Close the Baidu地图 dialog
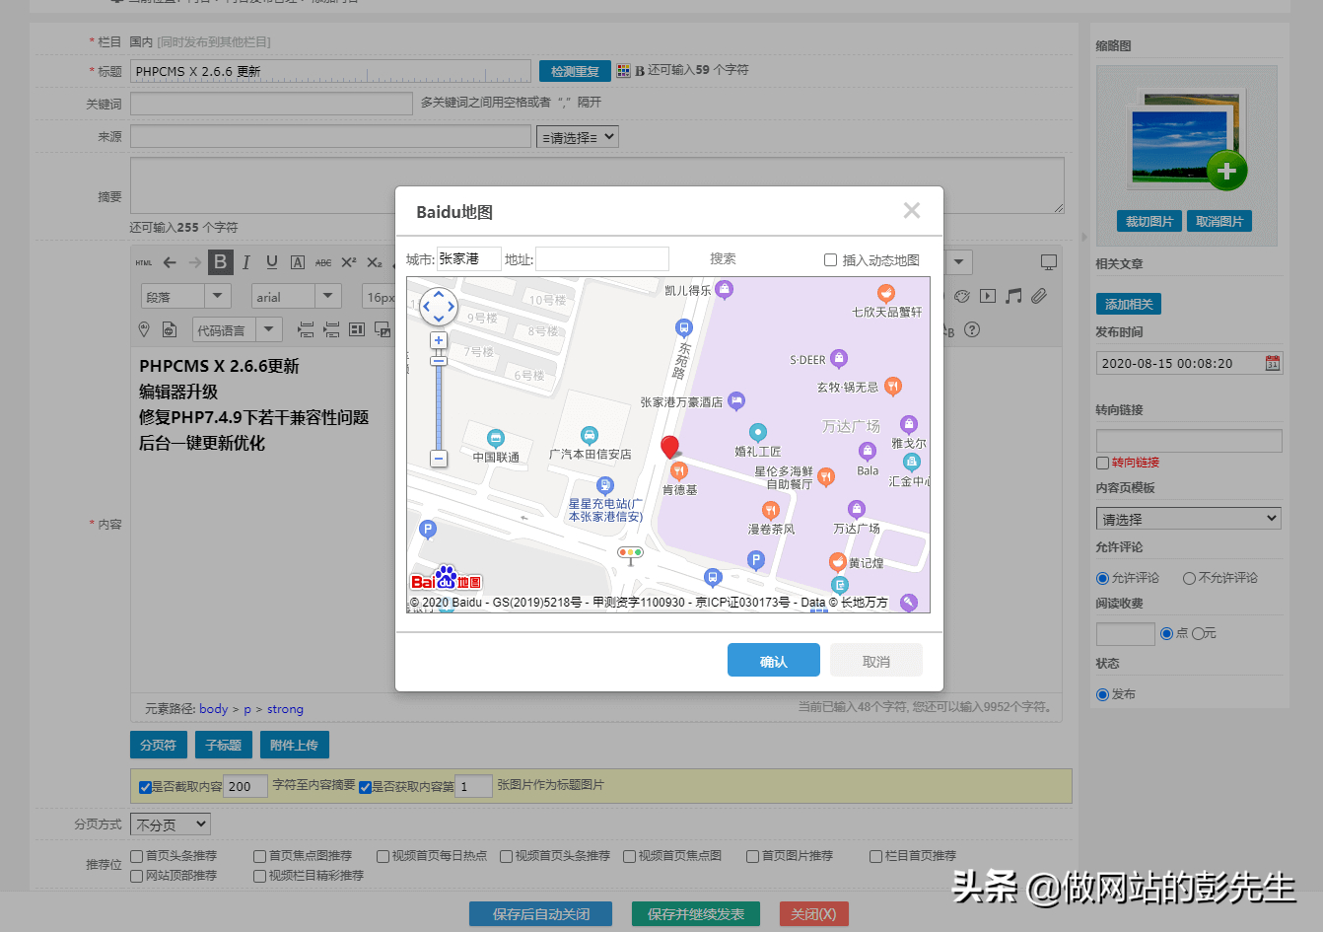Image resolution: width=1323 pixels, height=932 pixels. click(x=912, y=210)
